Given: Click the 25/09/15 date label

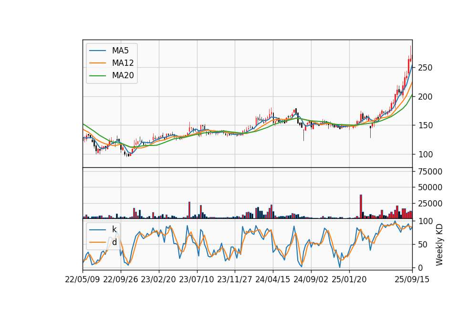Looking at the screenshot, I should coord(412,279).
